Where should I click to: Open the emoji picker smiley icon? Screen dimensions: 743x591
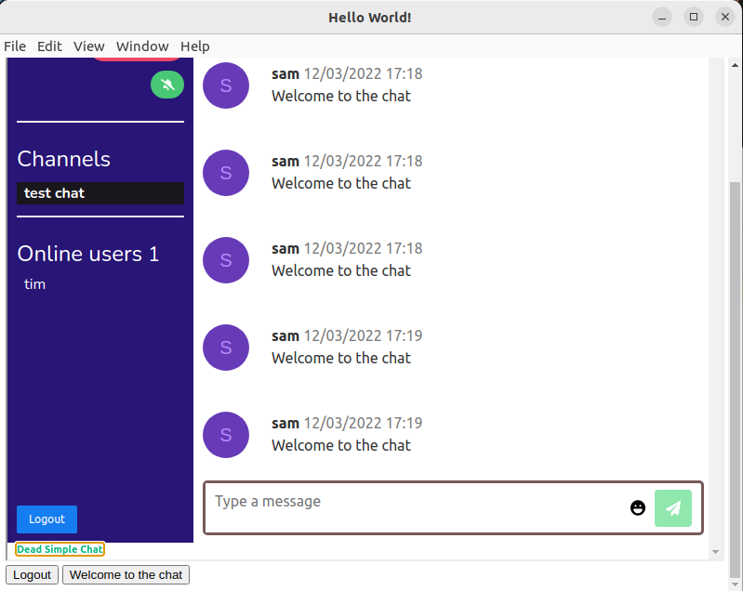(638, 508)
